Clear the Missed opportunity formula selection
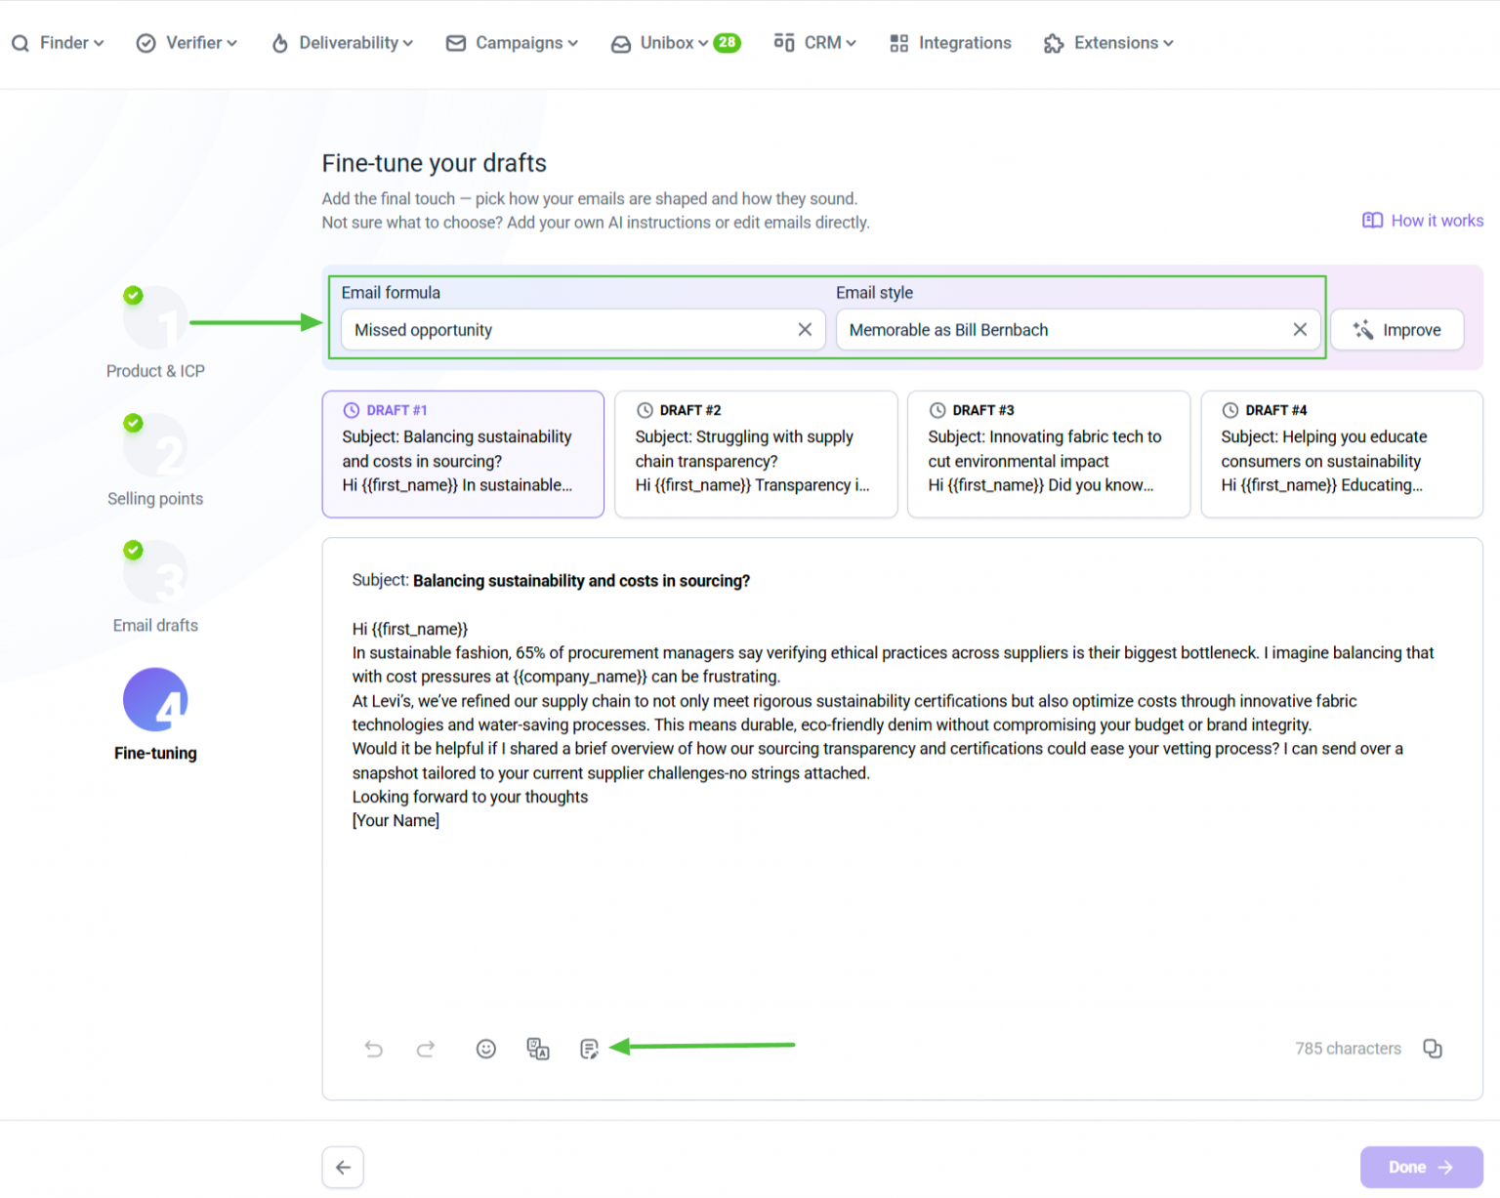This screenshot has width=1500, height=1198. (x=805, y=330)
